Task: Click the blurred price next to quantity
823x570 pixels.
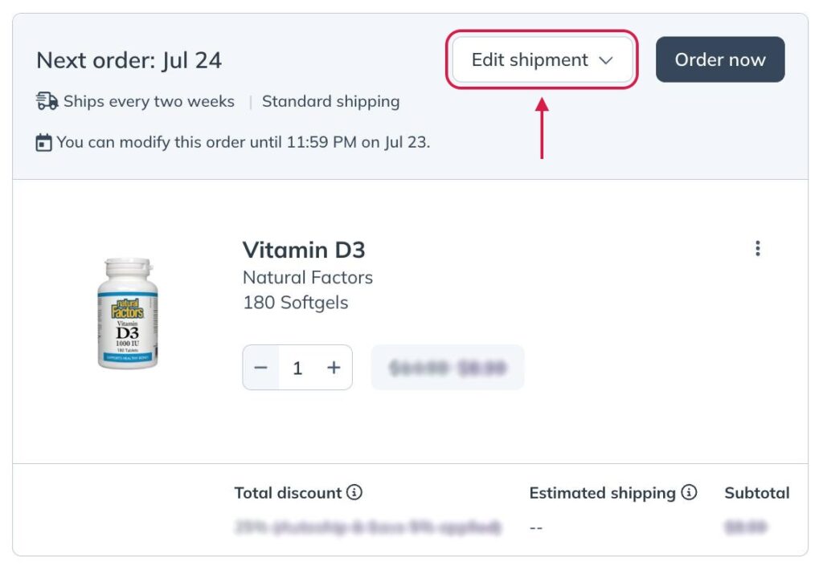Action: 448,367
